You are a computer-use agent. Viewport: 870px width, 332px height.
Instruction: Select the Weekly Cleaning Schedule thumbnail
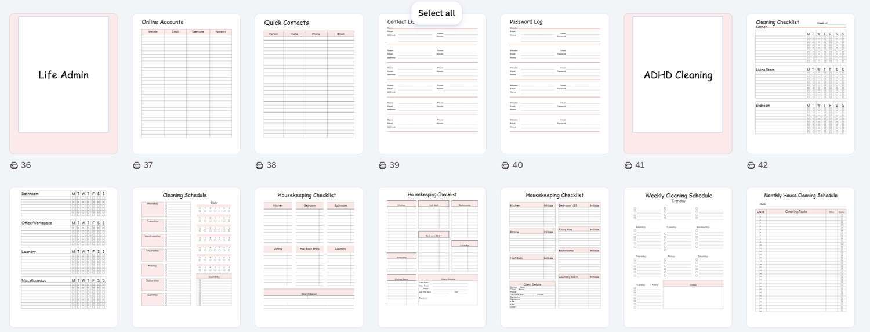coord(678,257)
